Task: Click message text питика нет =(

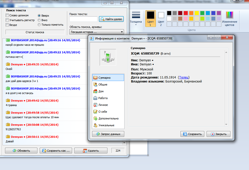Action: 14,57
